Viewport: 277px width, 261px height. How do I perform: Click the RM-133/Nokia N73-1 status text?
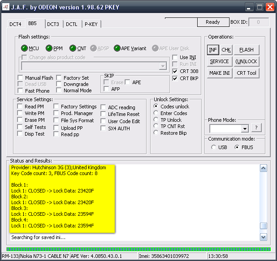coord(35,256)
